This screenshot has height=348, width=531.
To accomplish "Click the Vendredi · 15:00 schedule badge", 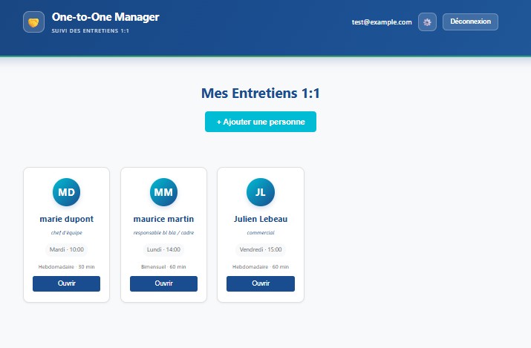I will click(261, 249).
